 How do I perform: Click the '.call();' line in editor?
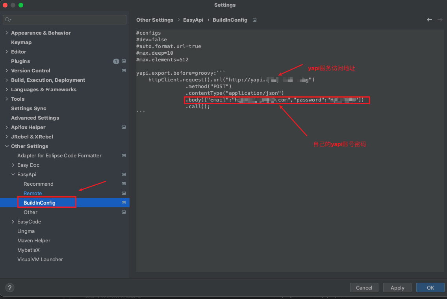point(198,107)
